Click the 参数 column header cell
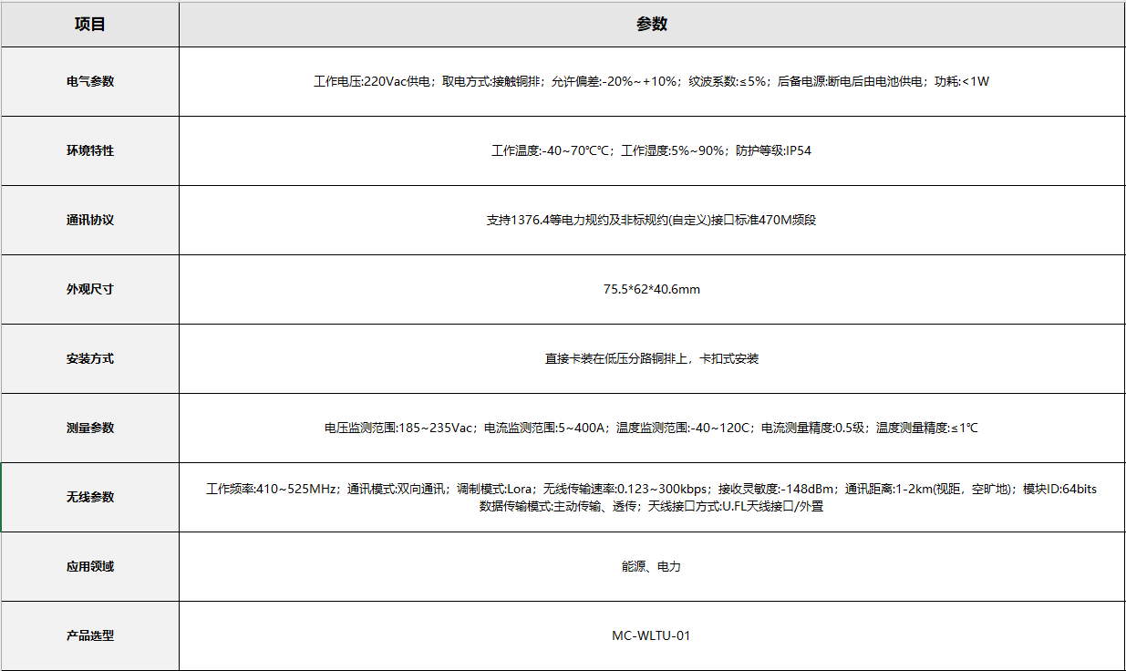 pos(651,25)
